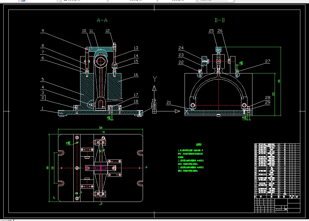Select part callout number 13
The image size is (309, 221).
tap(136, 48)
